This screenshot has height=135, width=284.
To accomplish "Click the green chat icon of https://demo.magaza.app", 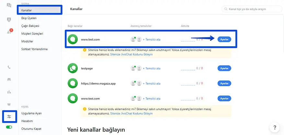I will [73, 84].
